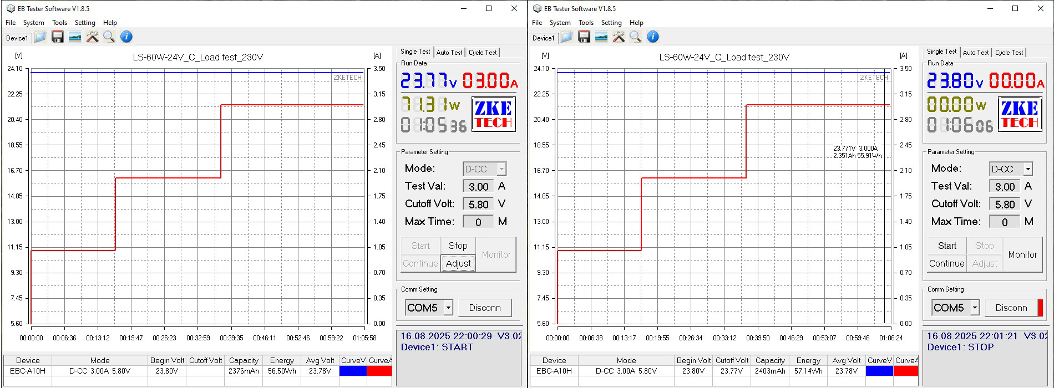Image resolution: width=1054 pixels, height=388 pixels.
Task: Click the open folder icon in left window toolbar
Action: (x=40, y=37)
